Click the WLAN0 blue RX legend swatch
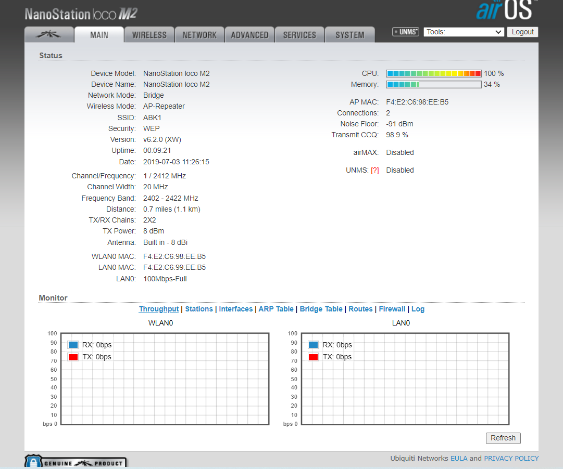Screen dimensions: 563x469 [73, 345]
